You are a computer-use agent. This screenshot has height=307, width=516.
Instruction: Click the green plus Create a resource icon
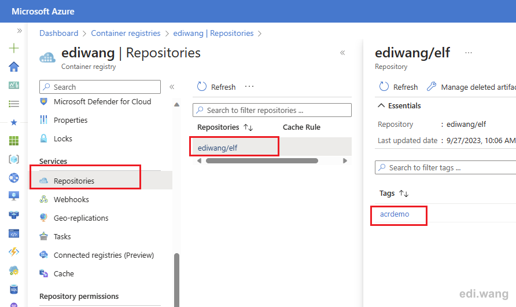[14, 48]
